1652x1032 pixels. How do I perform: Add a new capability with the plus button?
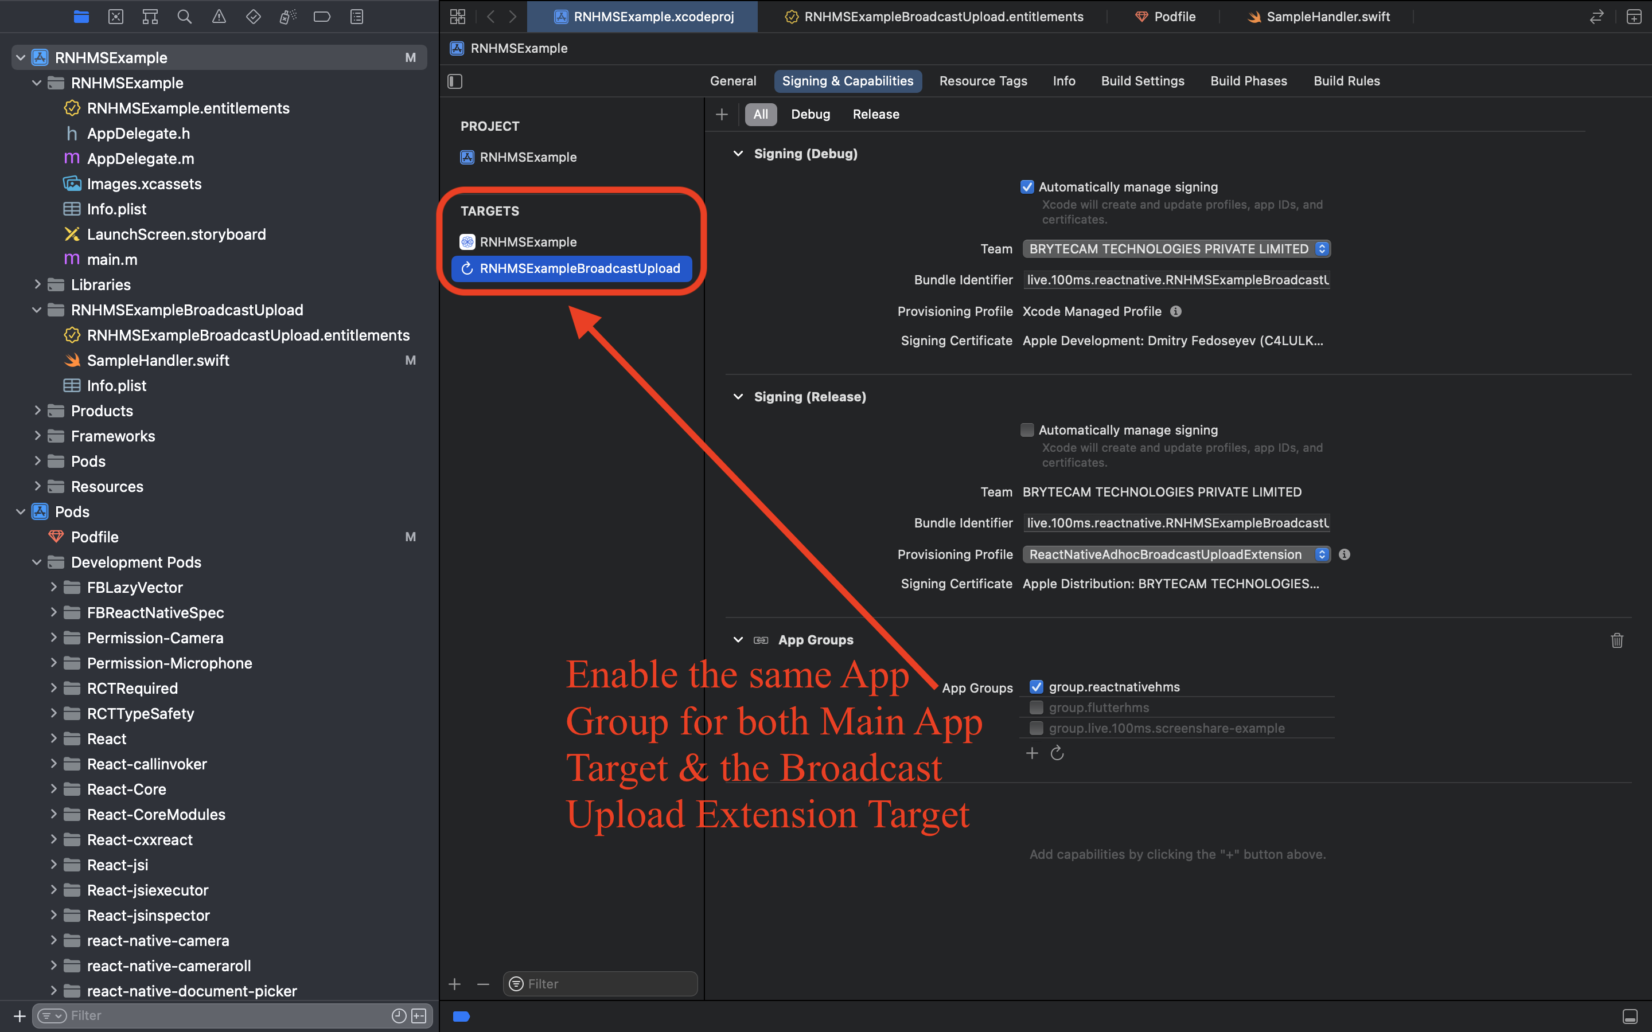[722, 114]
